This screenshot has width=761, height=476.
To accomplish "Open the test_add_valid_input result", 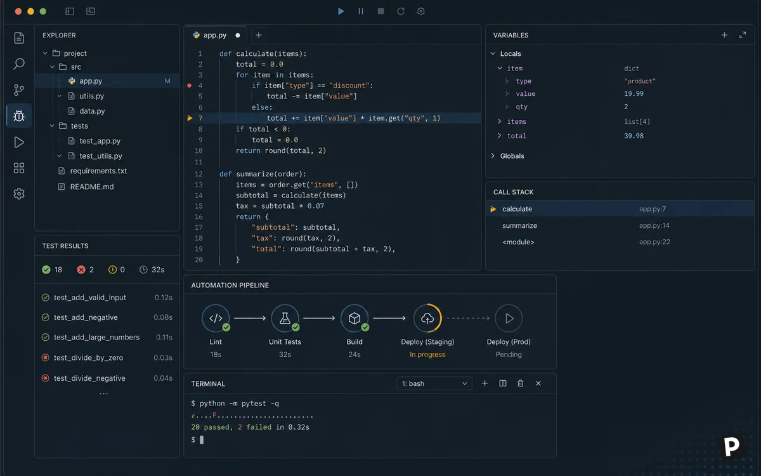I will click(x=107, y=298).
